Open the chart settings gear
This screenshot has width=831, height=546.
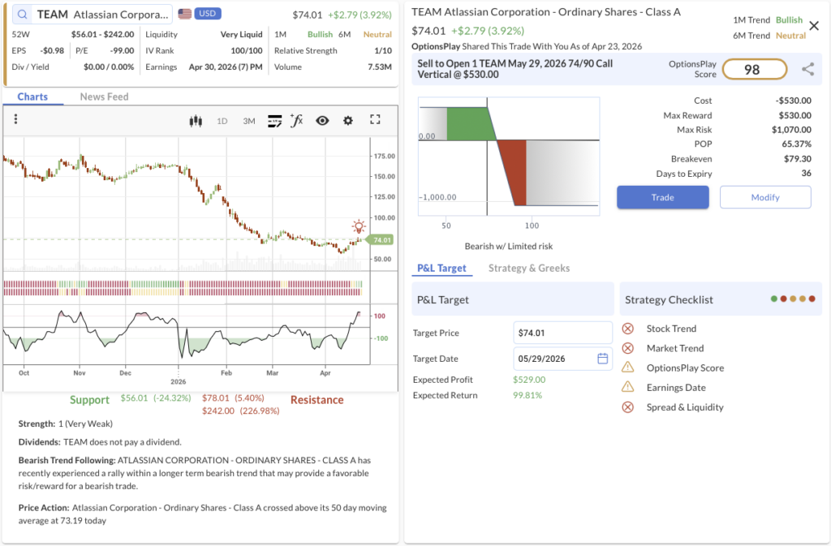tap(348, 121)
